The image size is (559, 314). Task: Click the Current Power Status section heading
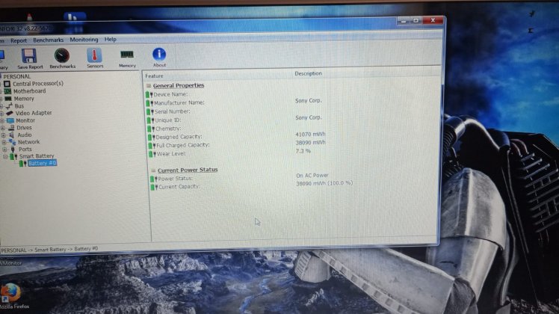coord(188,170)
